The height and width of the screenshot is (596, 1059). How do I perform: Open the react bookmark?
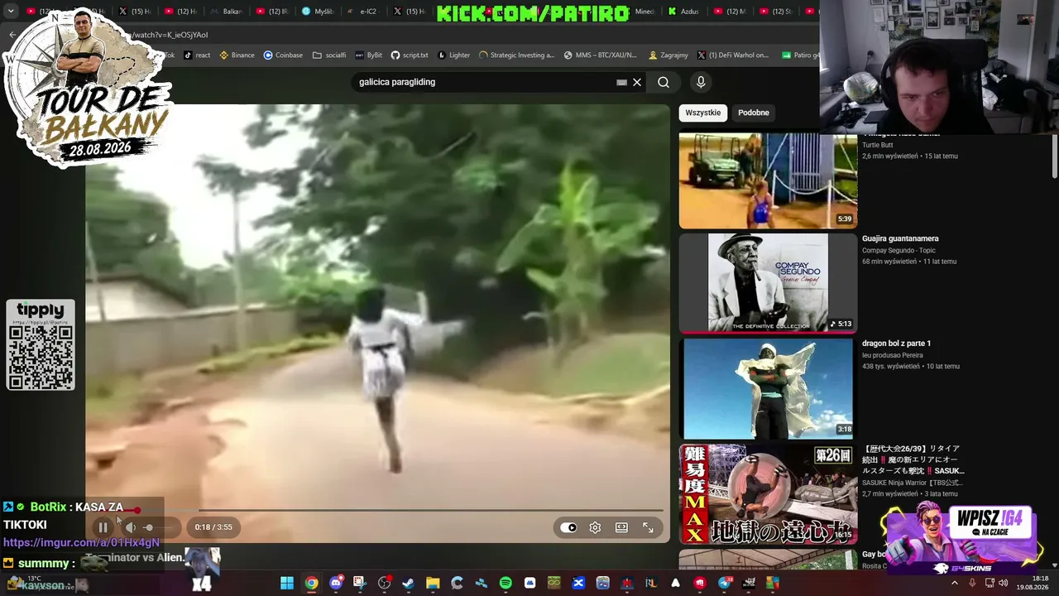click(x=197, y=55)
